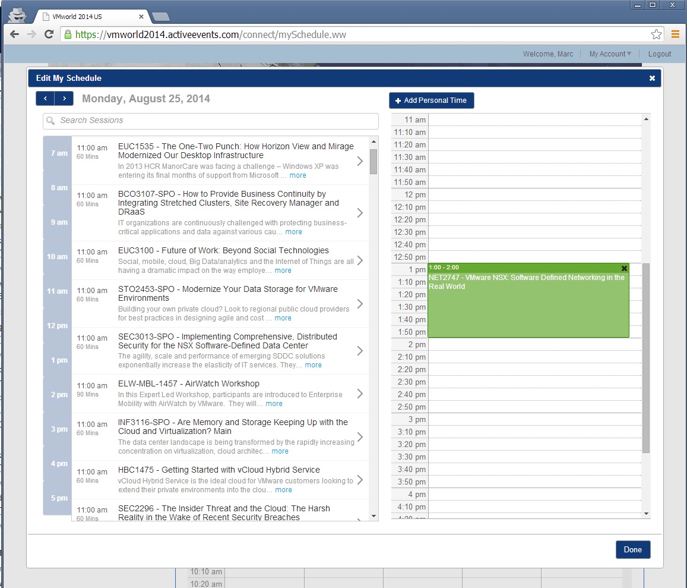Bookmark this page using the star icon
This screenshot has width=687, height=588.
(656, 34)
